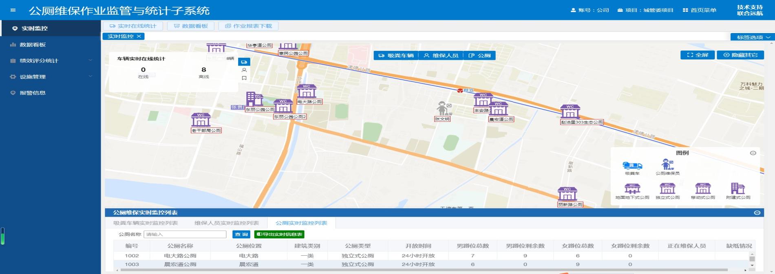Click the hamburger menu icon in header
Image resolution: width=775 pixels, height=274 pixels.
(x=13, y=10)
